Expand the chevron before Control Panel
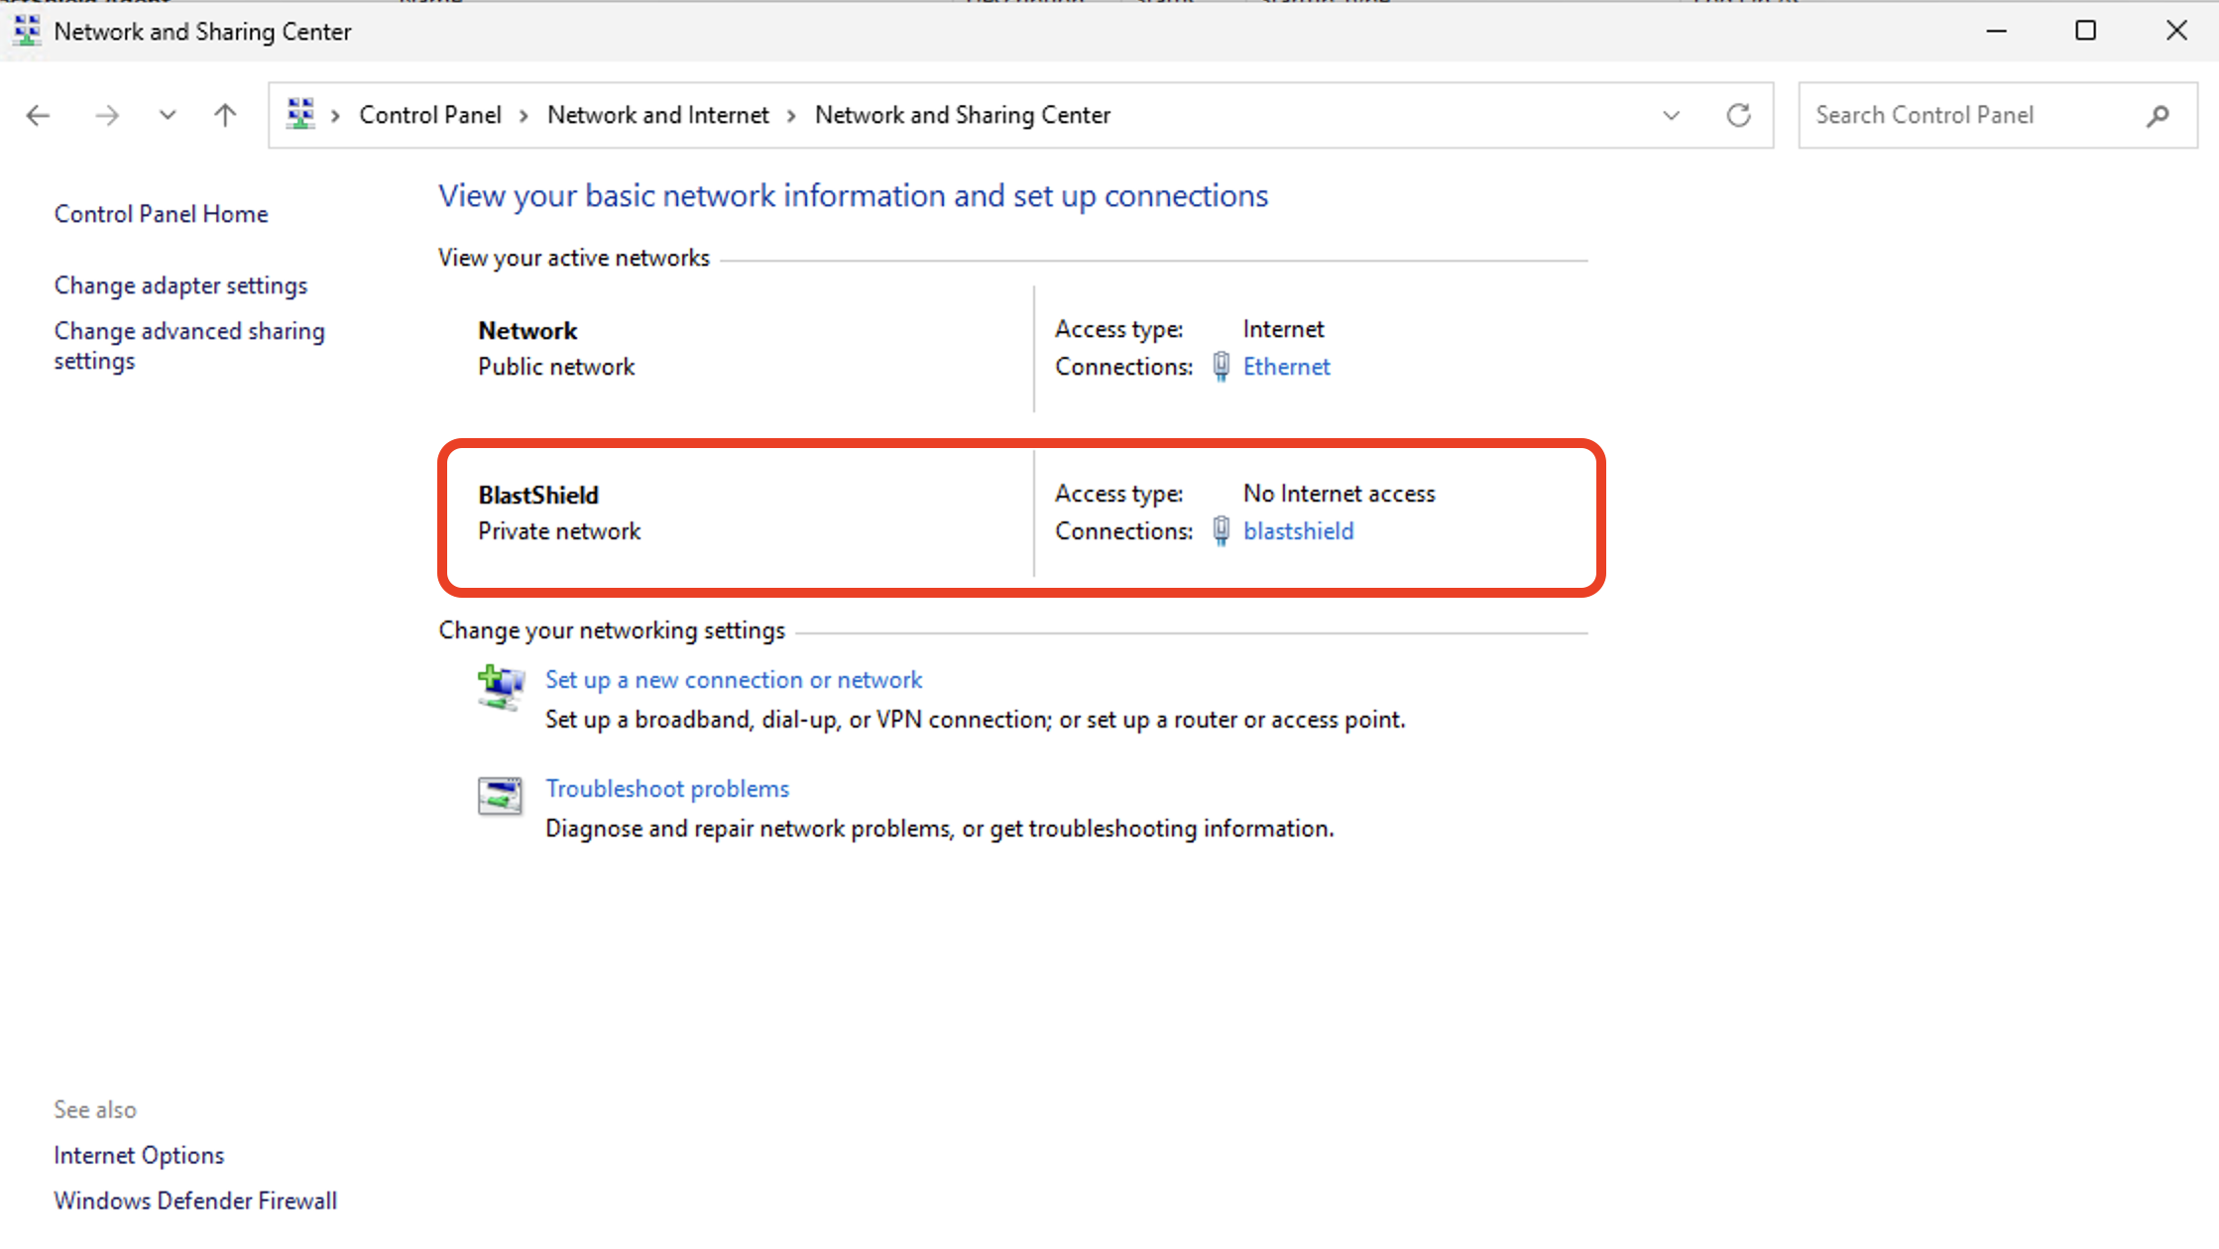Screen dimensions: 2219x1249 pyautogui.click(x=336, y=116)
